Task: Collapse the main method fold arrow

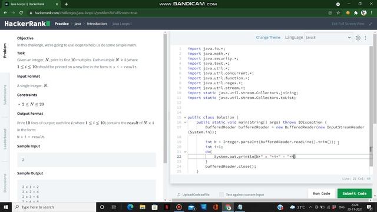Action: pyautogui.click(x=185, y=122)
